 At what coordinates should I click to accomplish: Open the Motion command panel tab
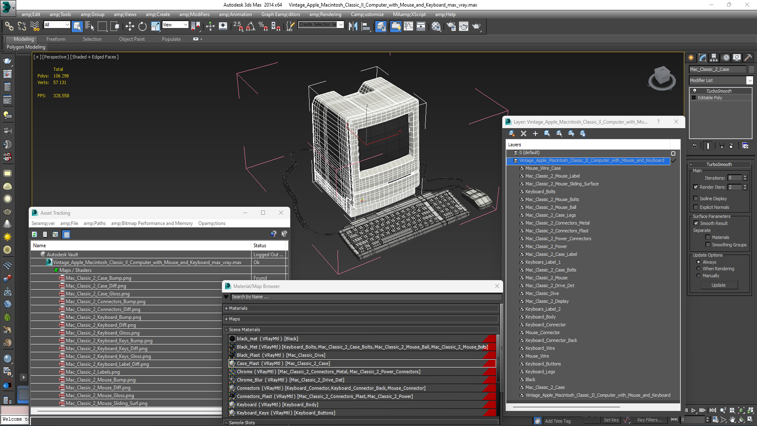coord(726,58)
